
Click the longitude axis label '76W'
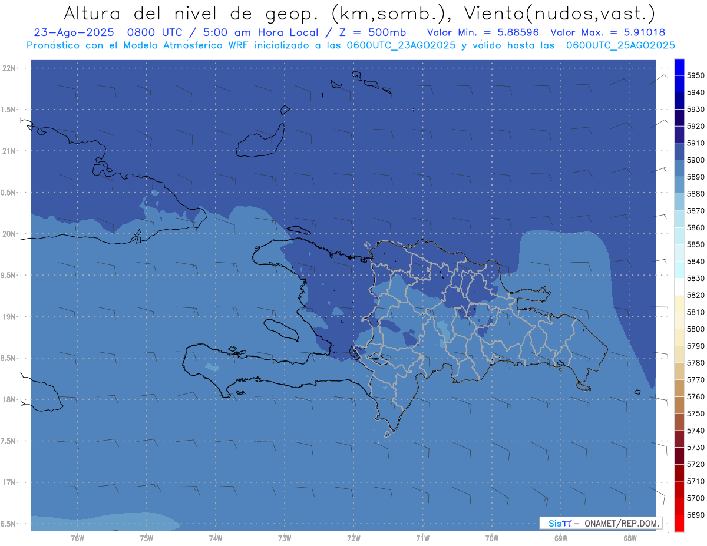coord(77,538)
